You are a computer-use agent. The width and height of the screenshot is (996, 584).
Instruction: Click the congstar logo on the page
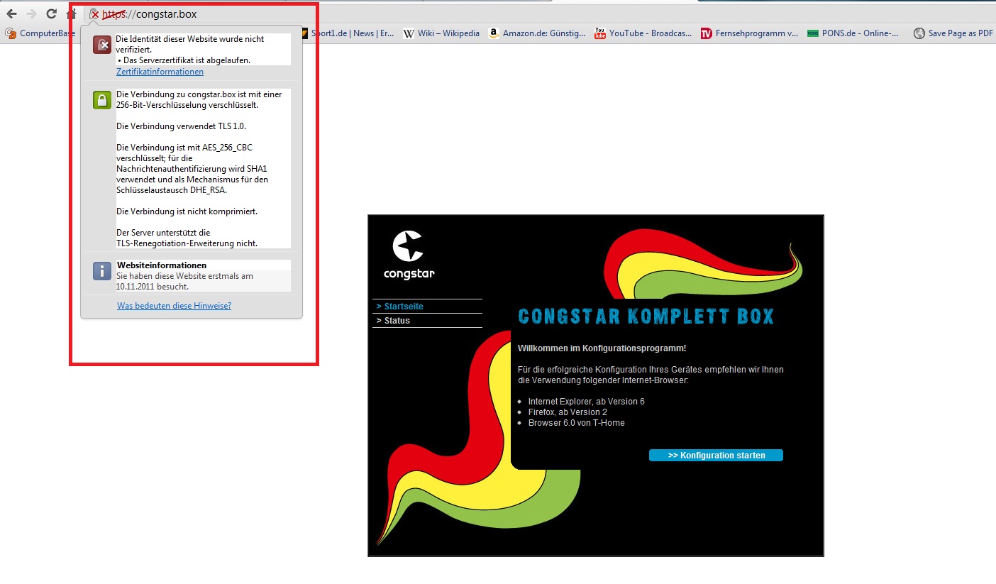tap(409, 255)
